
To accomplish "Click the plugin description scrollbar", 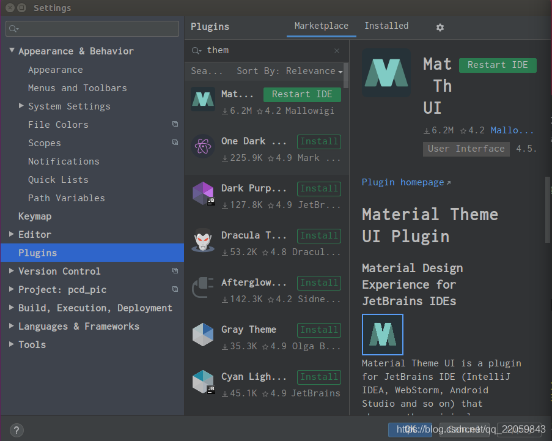I will [x=548, y=210].
